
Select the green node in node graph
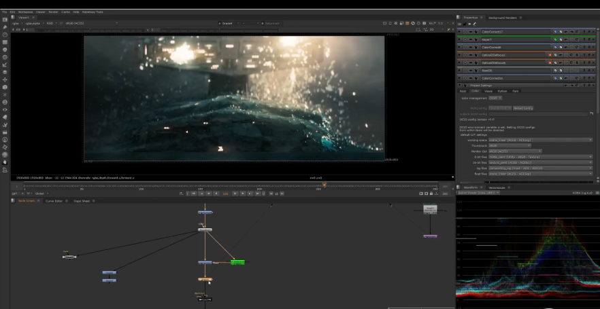[237, 262]
